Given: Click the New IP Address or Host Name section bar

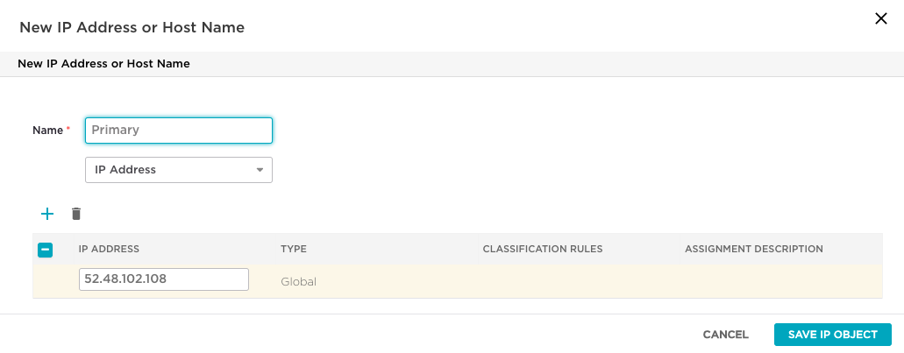Looking at the screenshot, I should click(452, 64).
